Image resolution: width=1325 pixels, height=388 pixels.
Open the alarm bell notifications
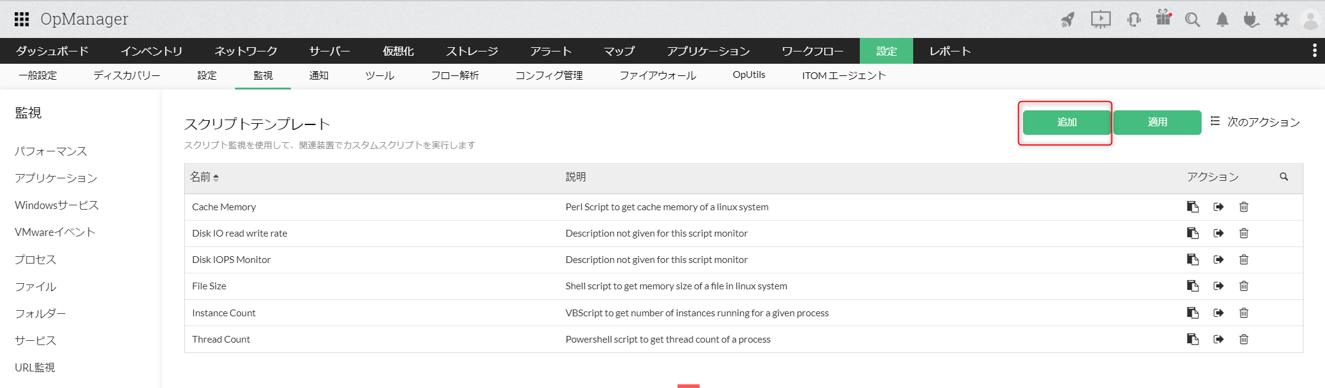(1222, 20)
